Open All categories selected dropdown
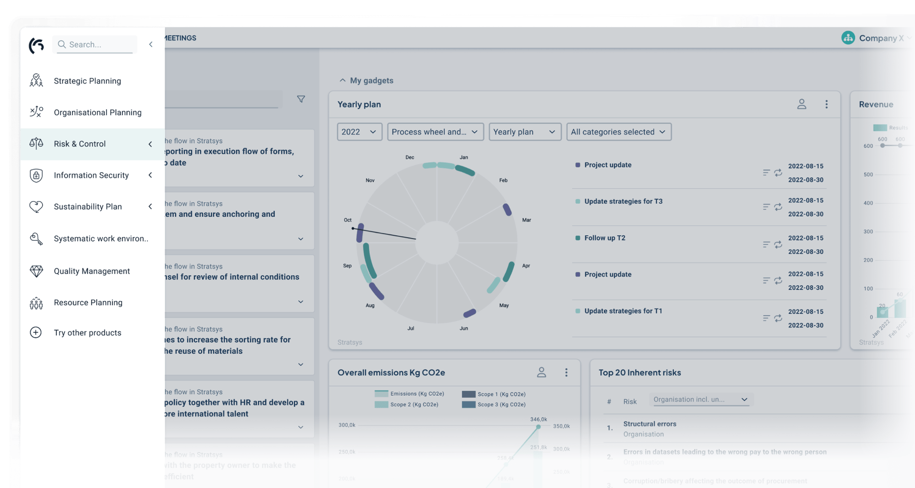This screenshot has height=488, width=915. 619,132
